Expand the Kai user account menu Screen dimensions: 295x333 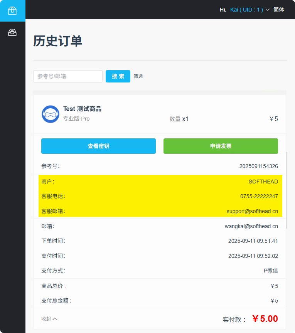coord(246,10)
